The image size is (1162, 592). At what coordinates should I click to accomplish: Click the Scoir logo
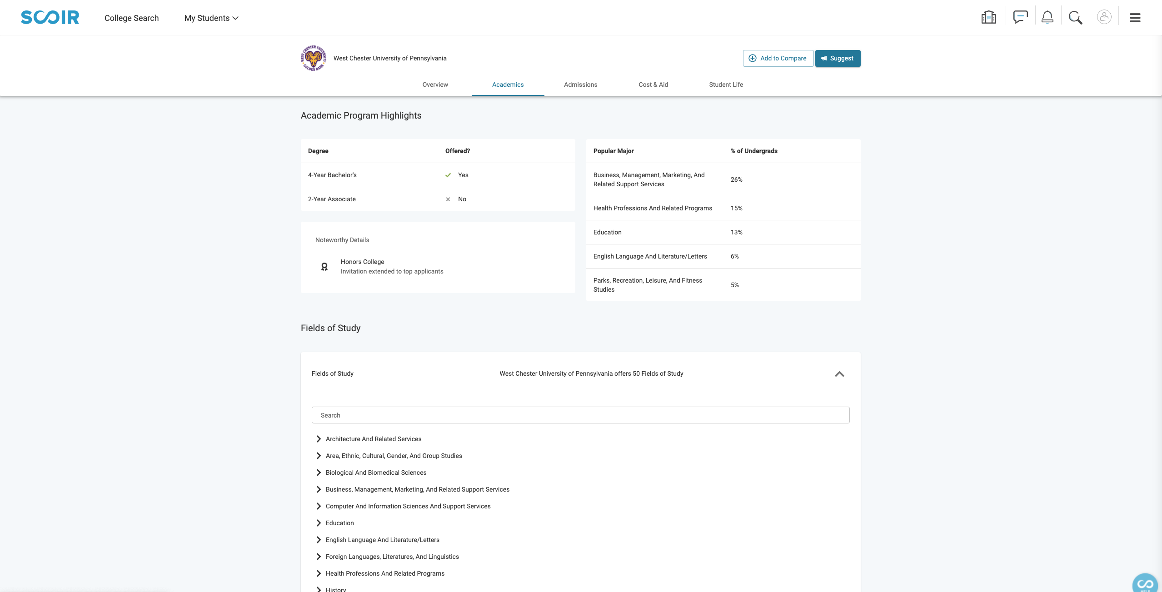50,18
